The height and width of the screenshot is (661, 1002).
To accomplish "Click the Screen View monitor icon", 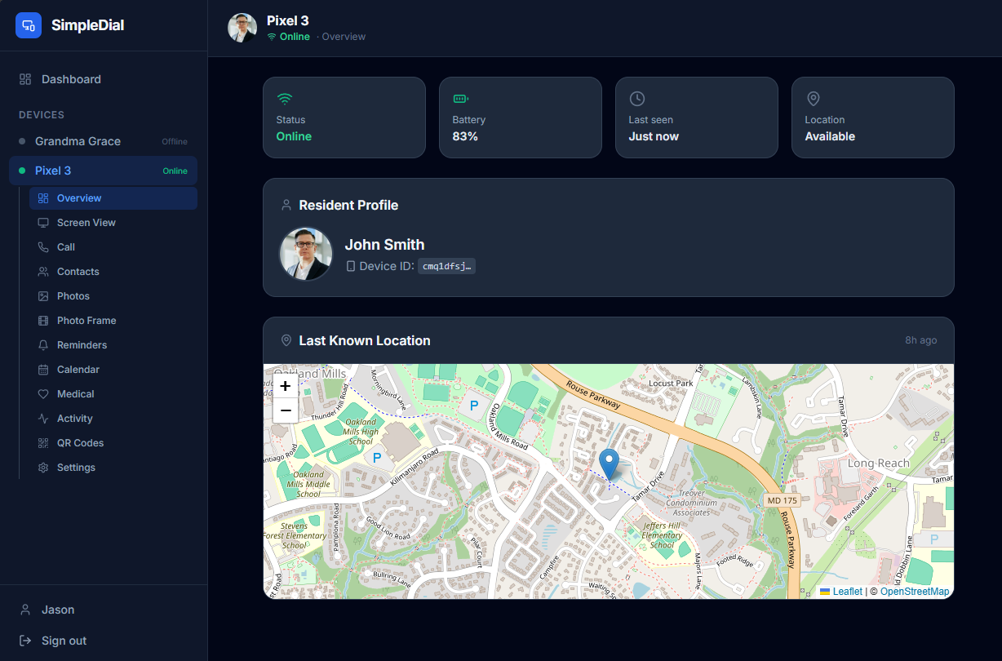I will [x=43, y=223].
